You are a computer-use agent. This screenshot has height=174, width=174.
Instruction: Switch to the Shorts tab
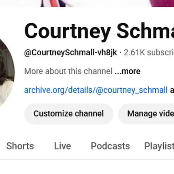(x=20, y=146)
